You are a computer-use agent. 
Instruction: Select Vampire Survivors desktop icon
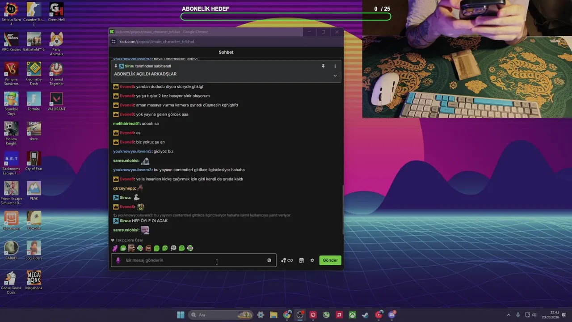click(x=11, y=74)
